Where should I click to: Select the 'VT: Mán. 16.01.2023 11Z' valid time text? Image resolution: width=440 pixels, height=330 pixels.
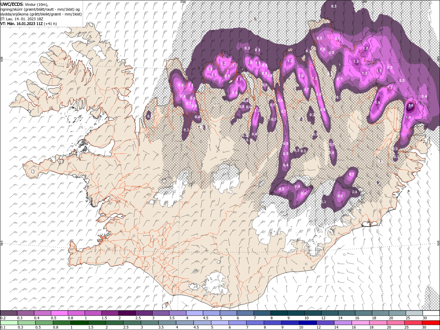[x=21, y=24]
